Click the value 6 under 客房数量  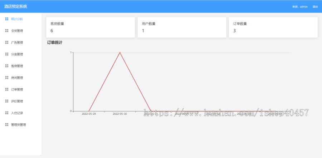coord(52,31)
